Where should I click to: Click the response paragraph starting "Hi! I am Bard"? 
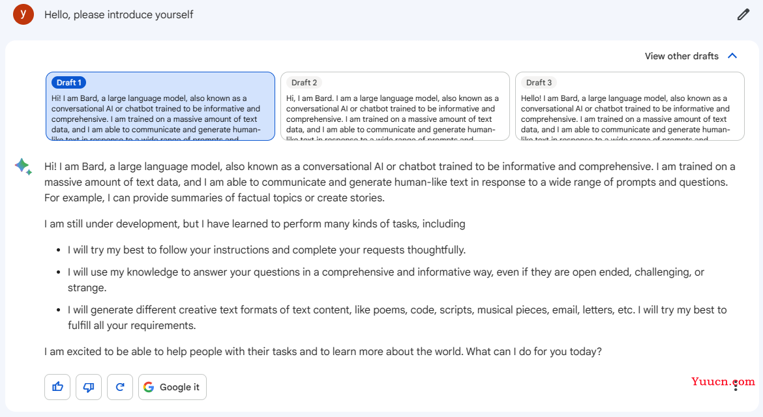[x=390, y=182]
